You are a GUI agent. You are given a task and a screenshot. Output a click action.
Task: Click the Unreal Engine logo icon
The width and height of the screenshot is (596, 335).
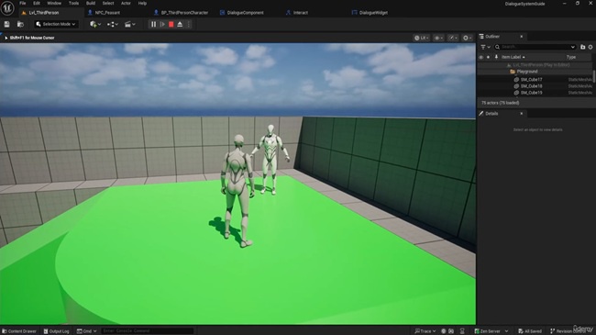[7, 8]
